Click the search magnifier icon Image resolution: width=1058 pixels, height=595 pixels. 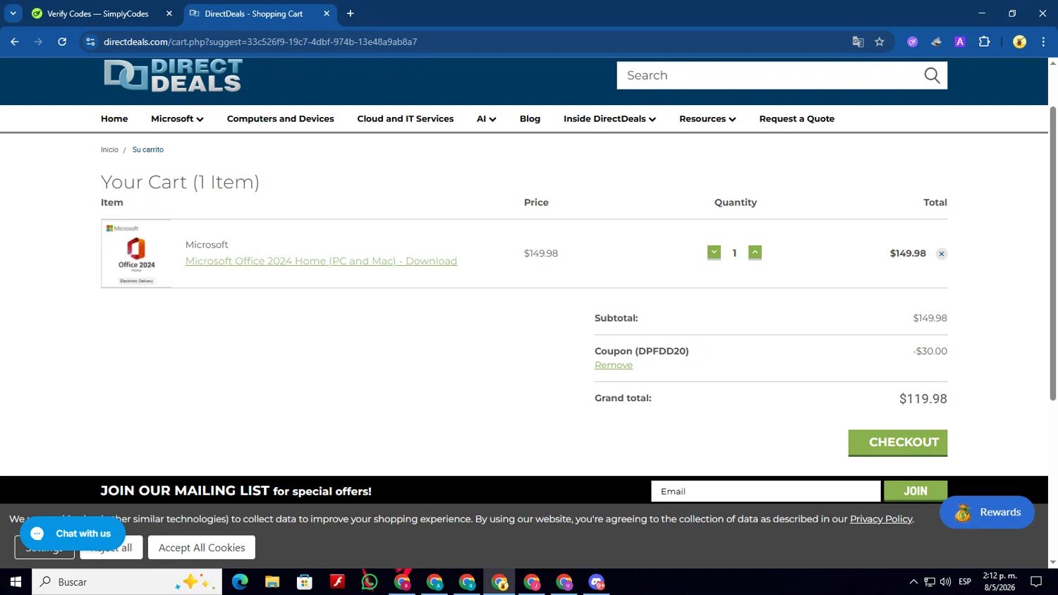(932, 75)
